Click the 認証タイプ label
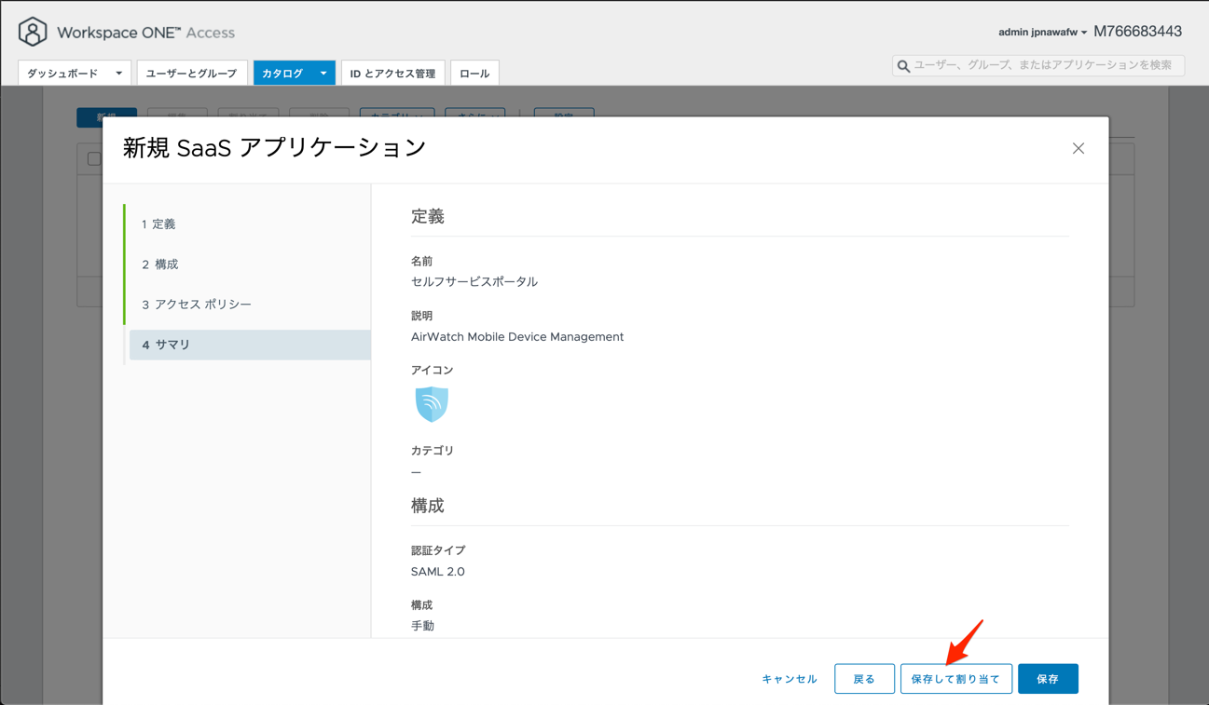1209x705 pixels. pos(438,550)
